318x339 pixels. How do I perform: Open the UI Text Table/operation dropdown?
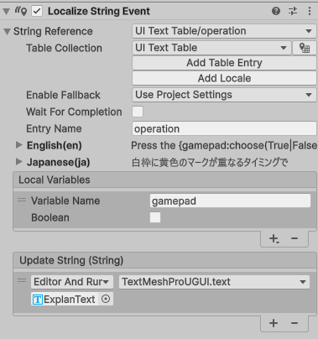point(224,31)
